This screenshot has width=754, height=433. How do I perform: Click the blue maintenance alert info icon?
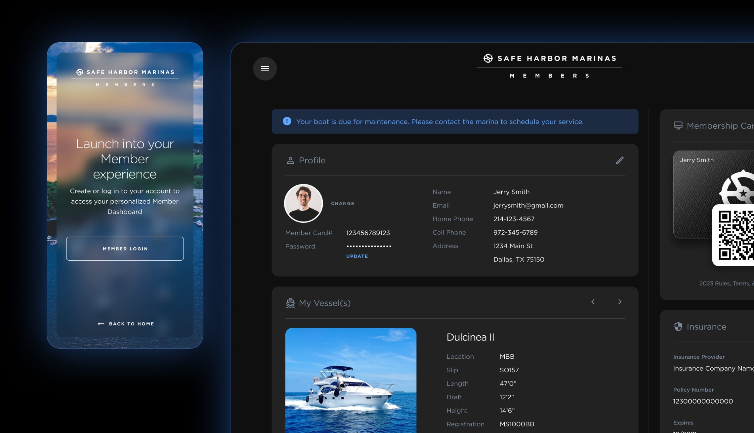(x=287, y=121)
